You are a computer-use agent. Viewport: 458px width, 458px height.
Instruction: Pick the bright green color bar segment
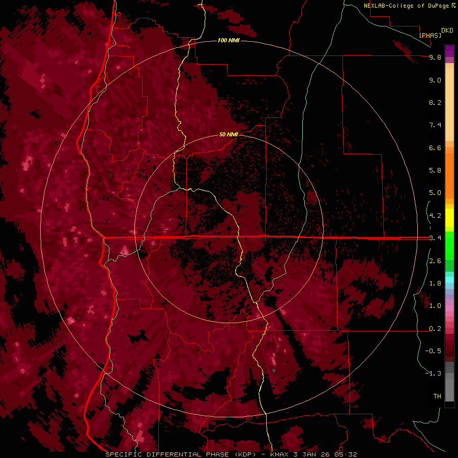(x=449, y=245)
